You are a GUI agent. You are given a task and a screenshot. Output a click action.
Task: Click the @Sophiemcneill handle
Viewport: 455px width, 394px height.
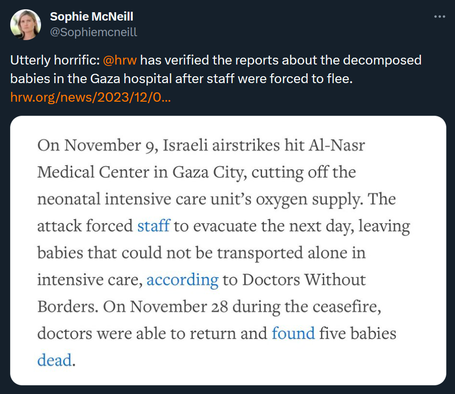click(93, 32)
